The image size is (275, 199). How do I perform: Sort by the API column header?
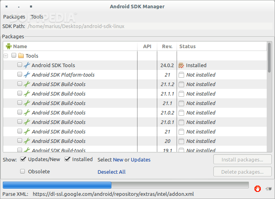147,47
